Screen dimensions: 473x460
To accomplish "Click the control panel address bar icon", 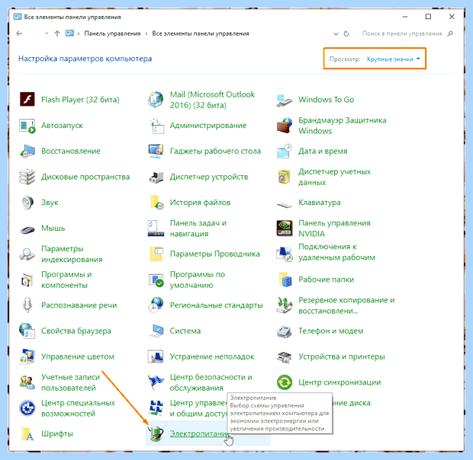I will click(x=69, y=33).
